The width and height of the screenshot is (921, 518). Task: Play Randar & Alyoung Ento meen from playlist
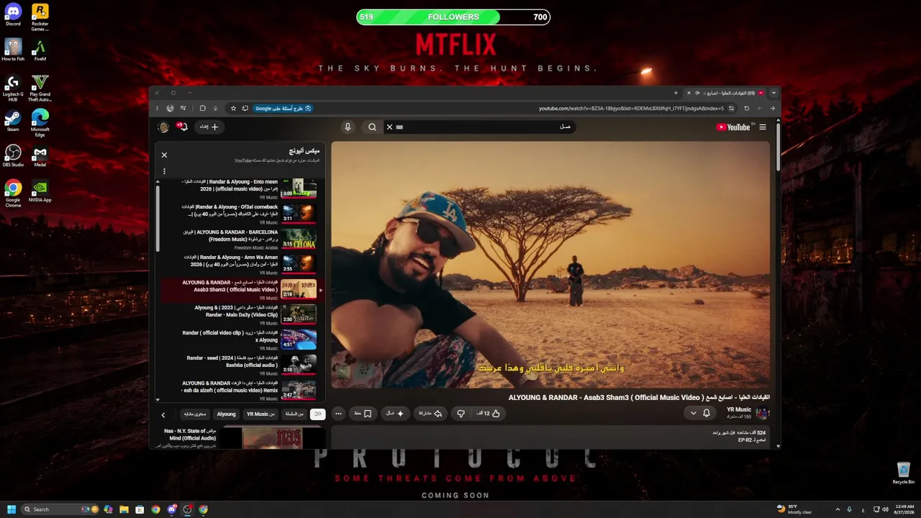[x=240, y=188]
